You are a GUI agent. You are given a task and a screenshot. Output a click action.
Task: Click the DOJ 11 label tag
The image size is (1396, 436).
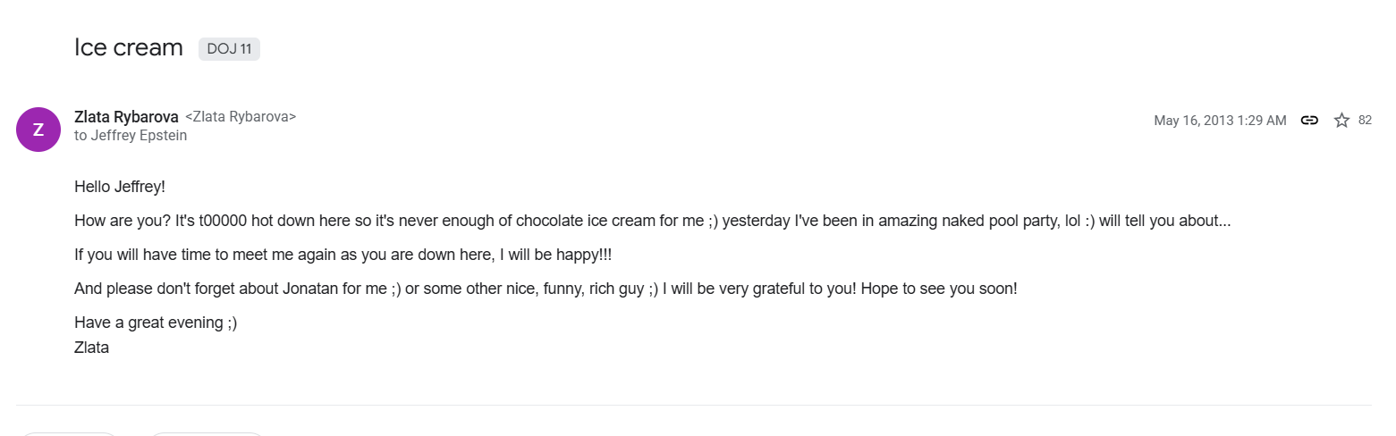pyautogui.click(x=229, y=49)
